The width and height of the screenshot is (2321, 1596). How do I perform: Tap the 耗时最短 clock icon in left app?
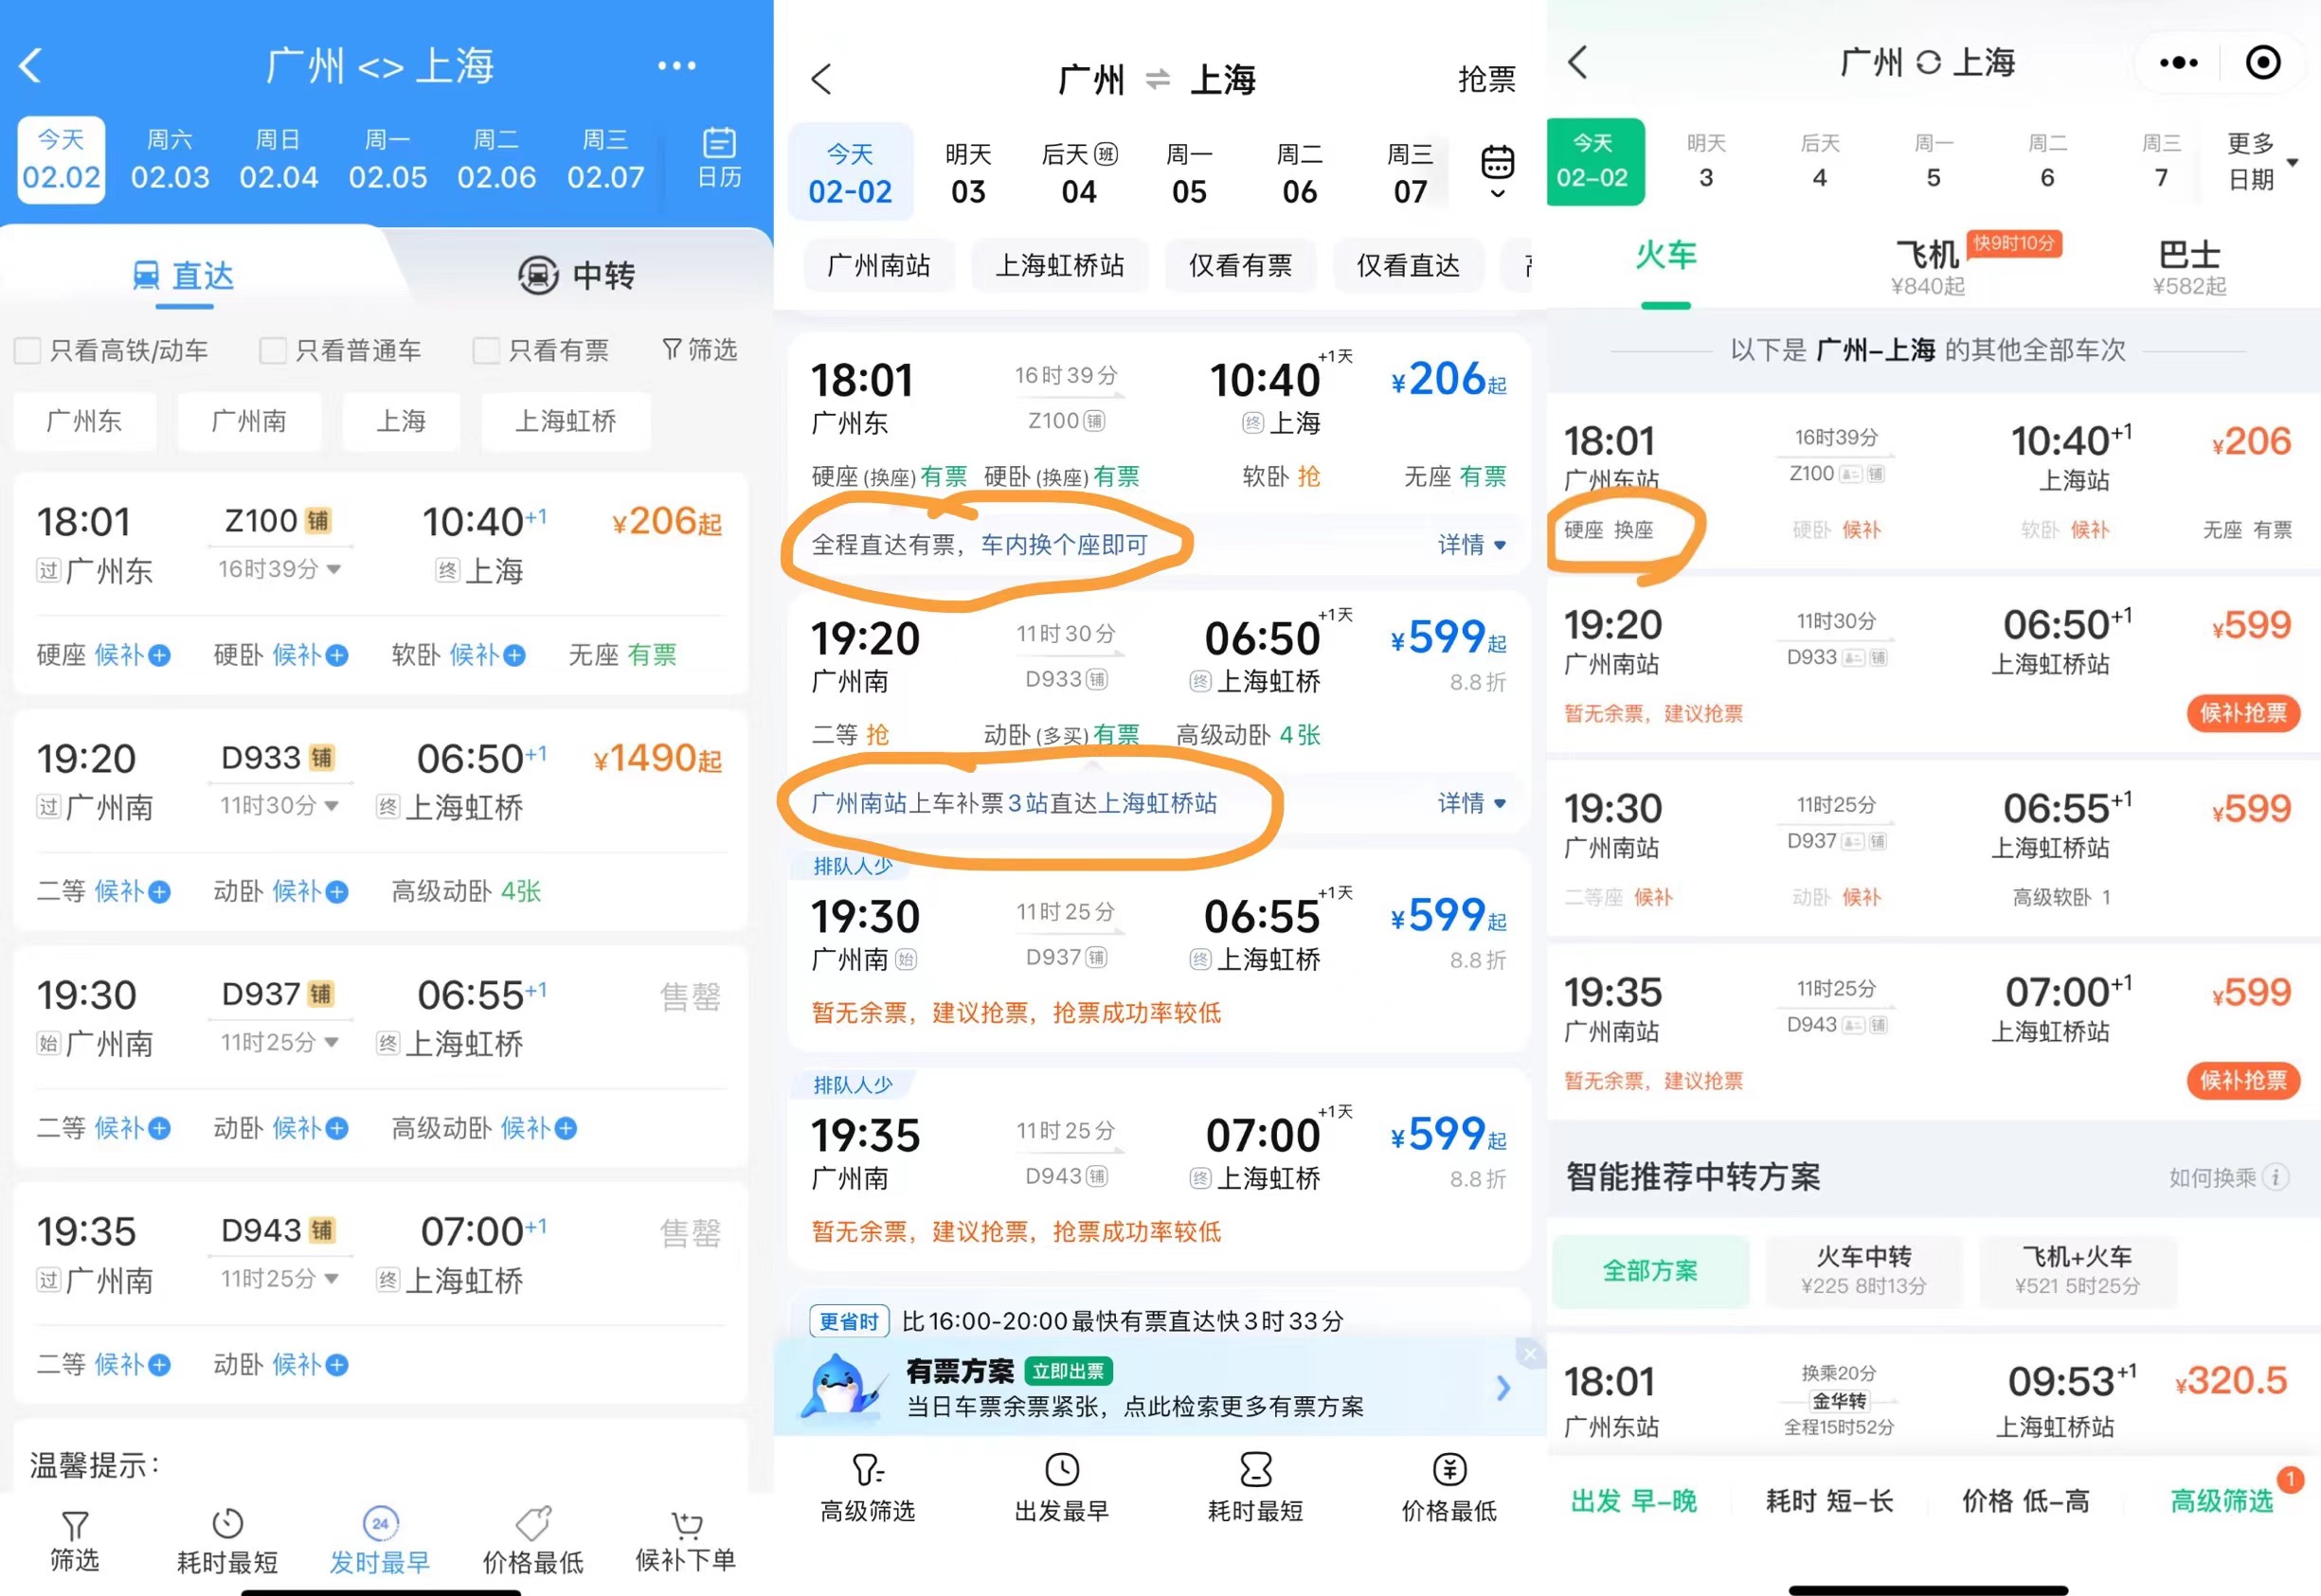pos(227,1523)
